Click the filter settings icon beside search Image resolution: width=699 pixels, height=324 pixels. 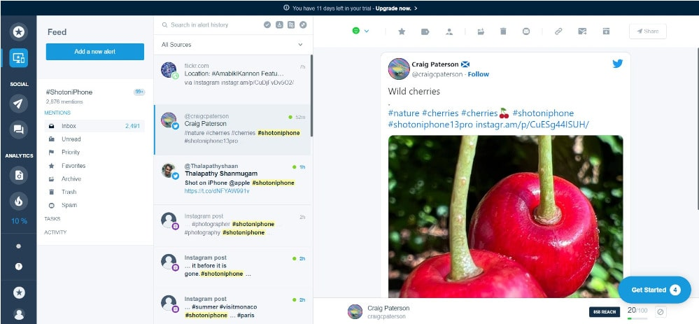click(291, 25)
